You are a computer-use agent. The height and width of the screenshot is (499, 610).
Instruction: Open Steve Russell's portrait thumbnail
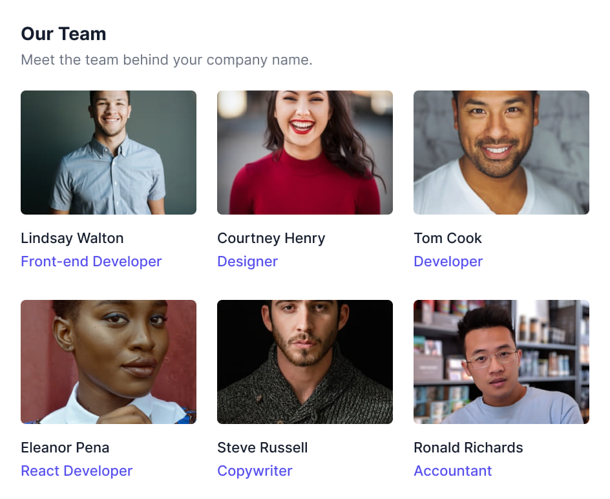pyautogui.click(x=305, y=362)
